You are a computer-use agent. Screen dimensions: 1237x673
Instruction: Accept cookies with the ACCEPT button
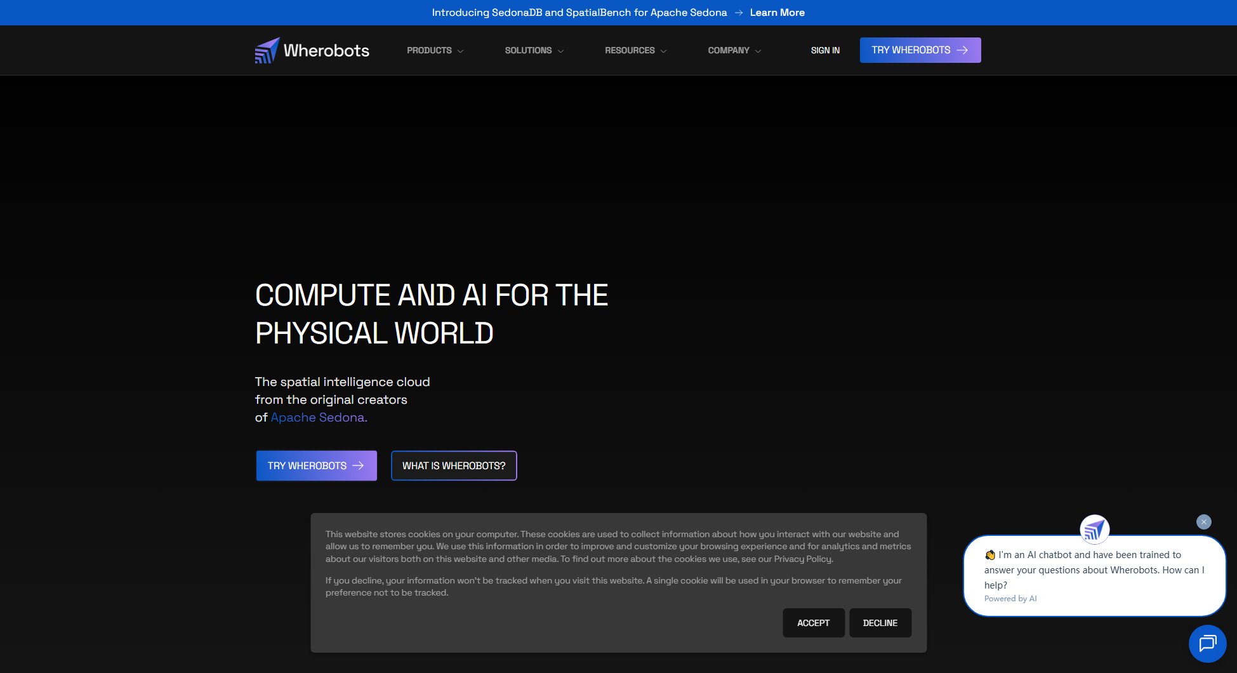(813, 623)
